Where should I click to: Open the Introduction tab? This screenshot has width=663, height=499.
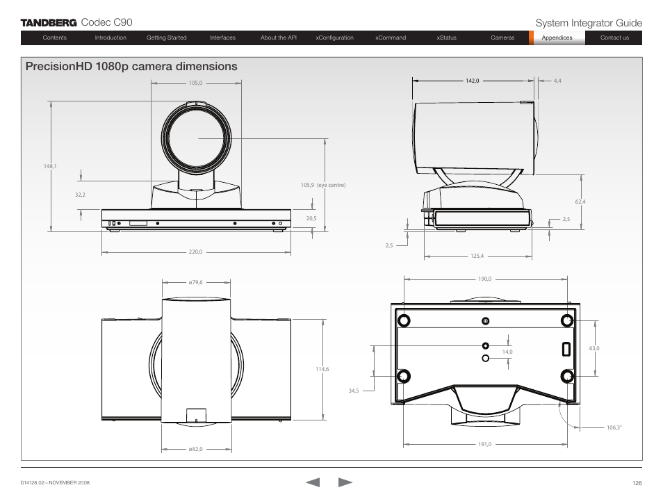pyautogui.click(x=110, y=38)
